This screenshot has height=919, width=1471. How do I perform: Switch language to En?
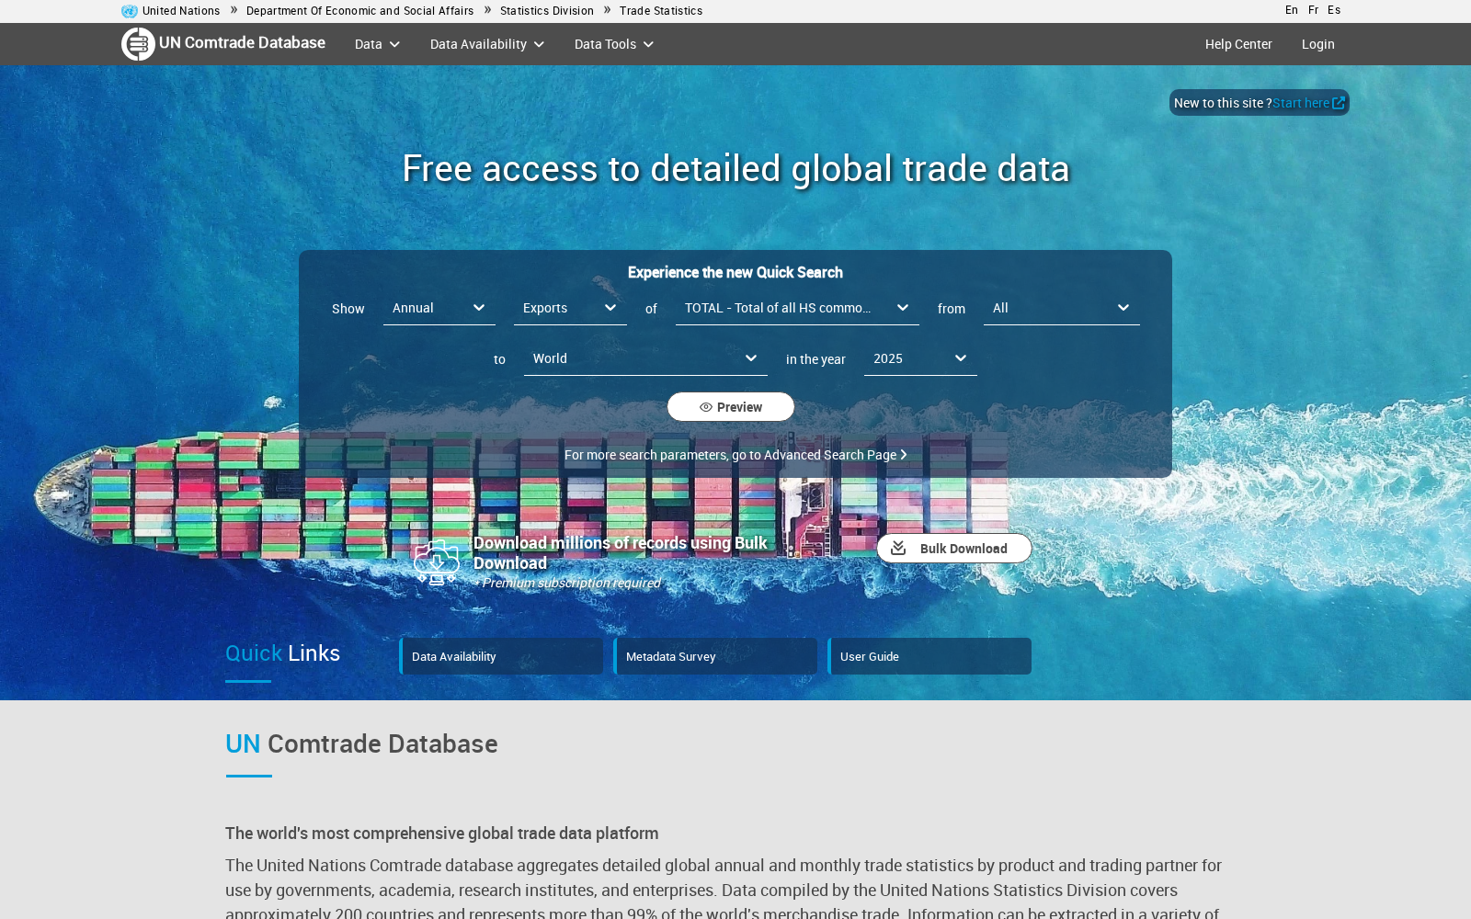[1292, 10]
